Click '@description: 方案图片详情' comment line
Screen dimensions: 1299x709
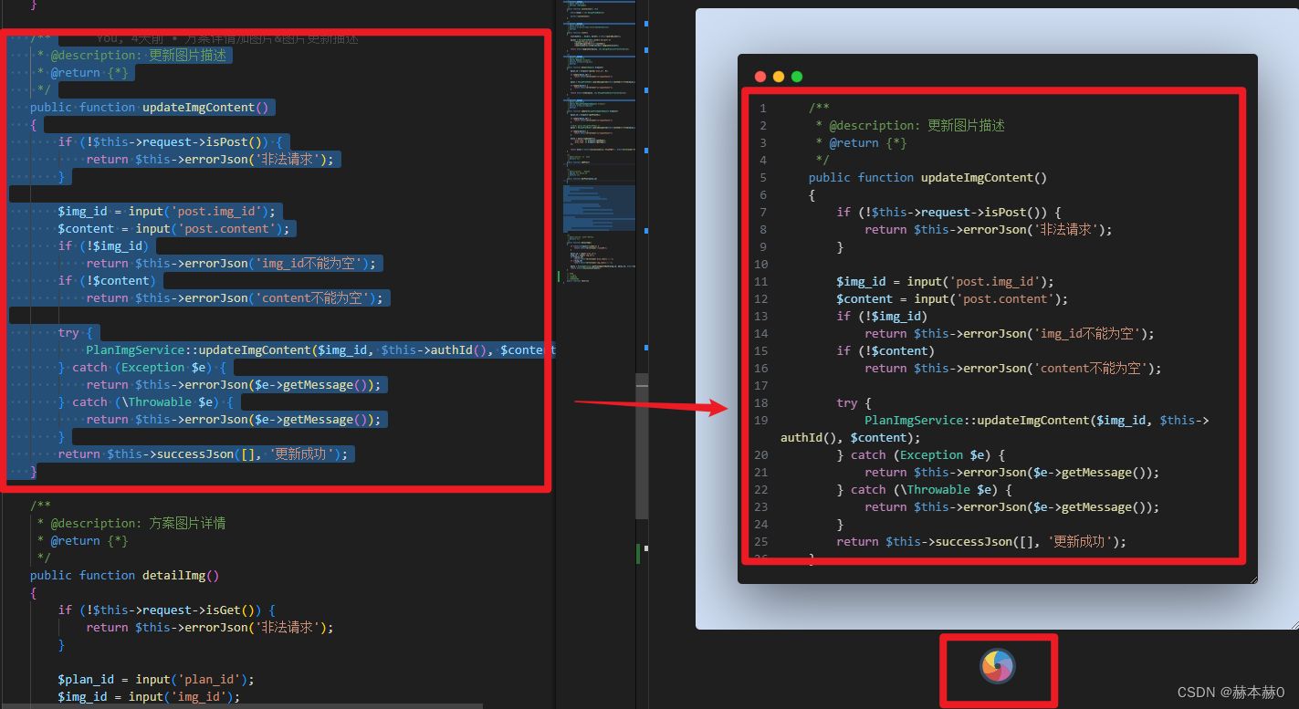coord(131,524)
